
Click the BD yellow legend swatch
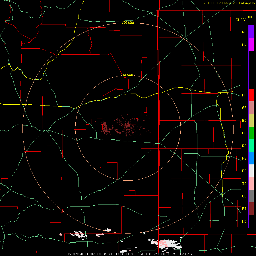[x=251, y=121]
